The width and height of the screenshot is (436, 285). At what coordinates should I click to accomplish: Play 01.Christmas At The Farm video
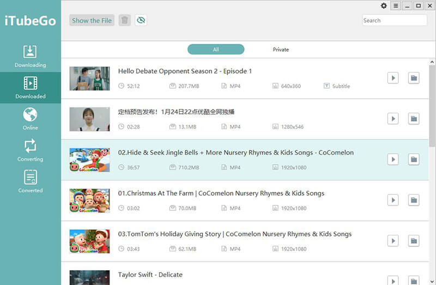coord(393,200)
